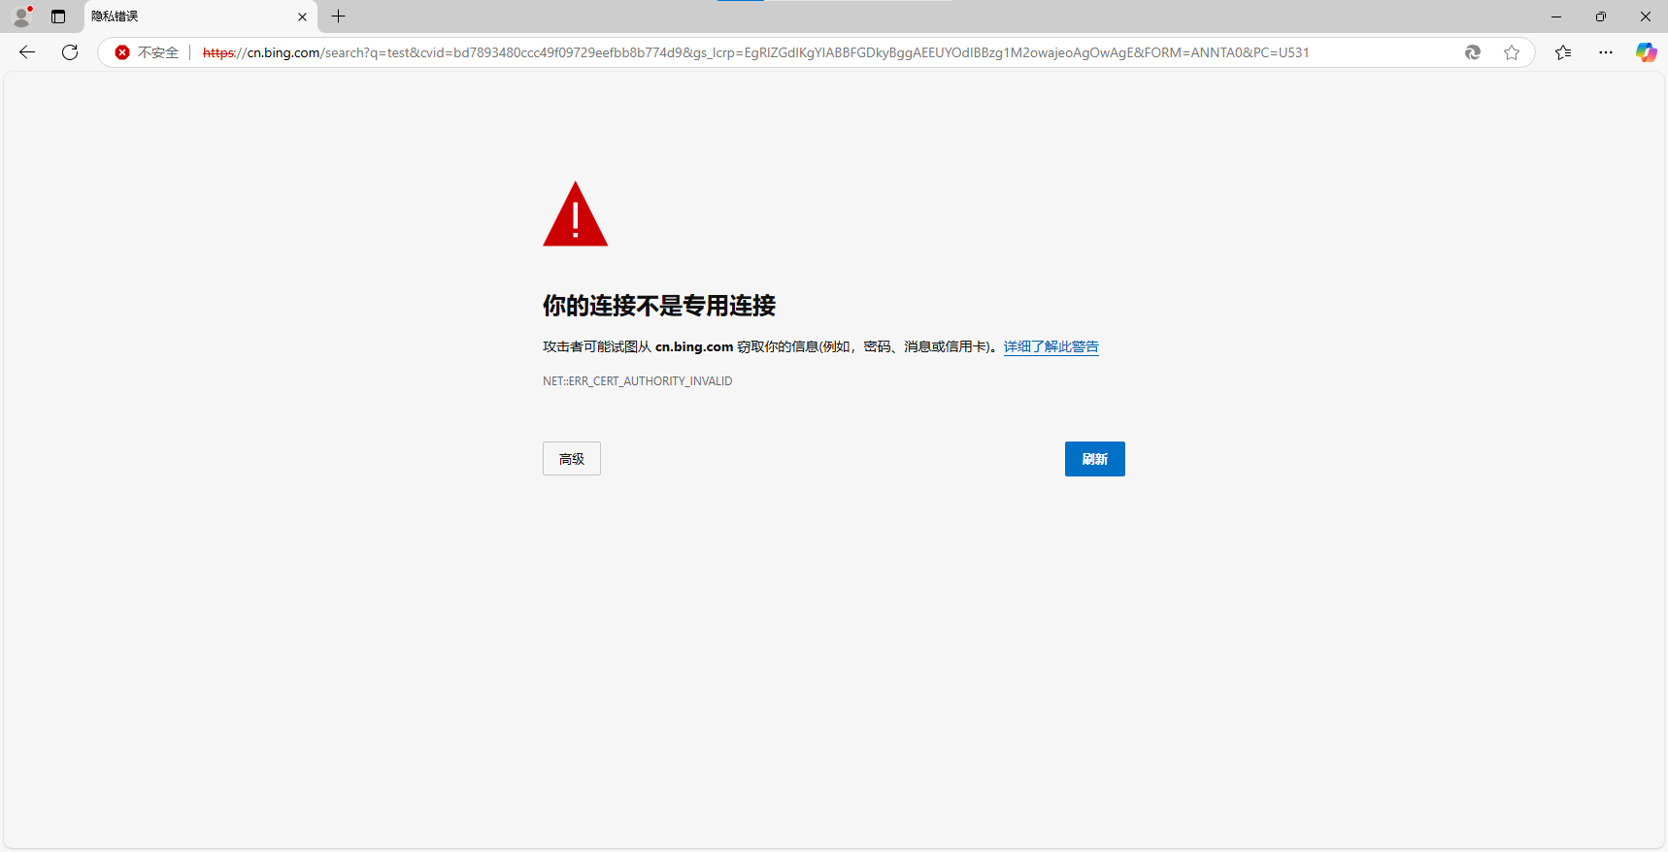Open the tab actions menu icon
Screen dimensions: 1668x852
[x=58, y=16]
